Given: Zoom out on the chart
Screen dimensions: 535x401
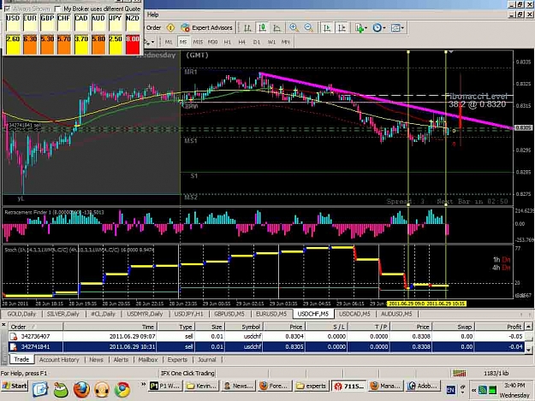Looking at the screenshot, I should click(x=308, y=28).
